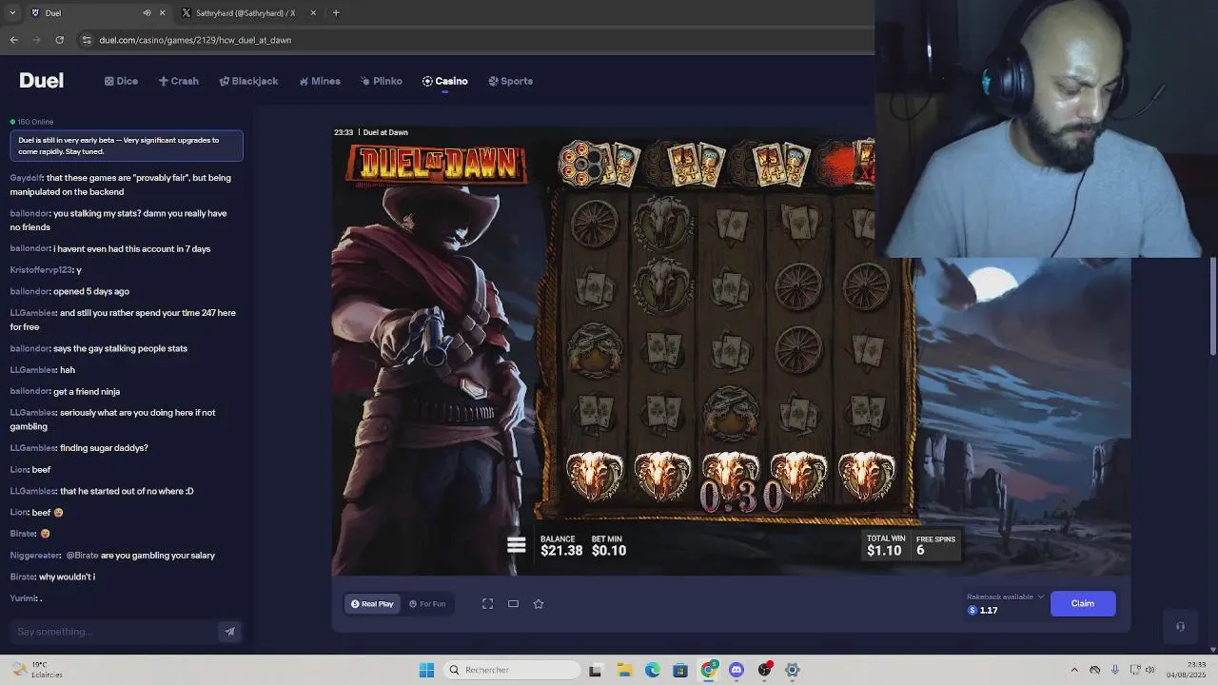Open Discord from the taskbar
This screenshot has width=1218, height=685.
coord(737,670)
